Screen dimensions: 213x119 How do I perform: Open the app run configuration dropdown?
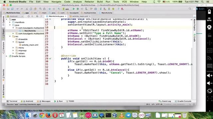67,9
